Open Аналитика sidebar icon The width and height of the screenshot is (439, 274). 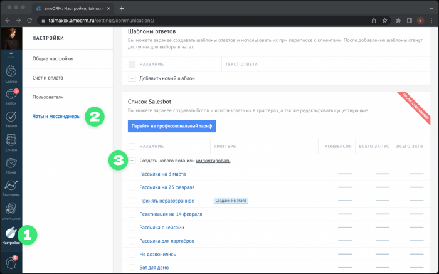[11, 186]
